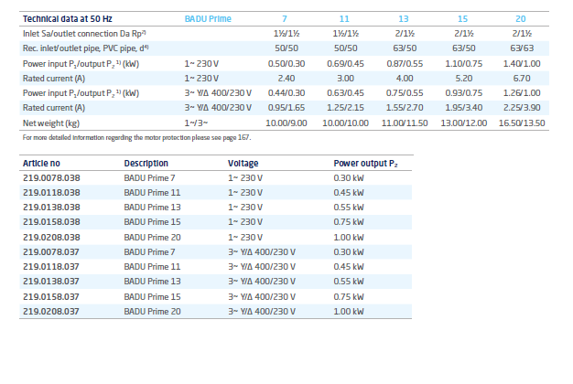Click the value '0.93/0.75' power cell
Screen dimensions: 573x384
tap(464, 93)
